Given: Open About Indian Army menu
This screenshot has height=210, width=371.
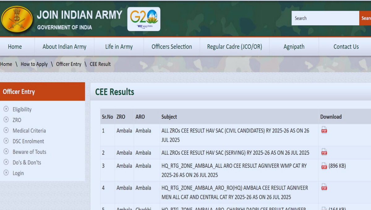Looking at the screenshot, I should pyautogui.click(x=64, y=47).
